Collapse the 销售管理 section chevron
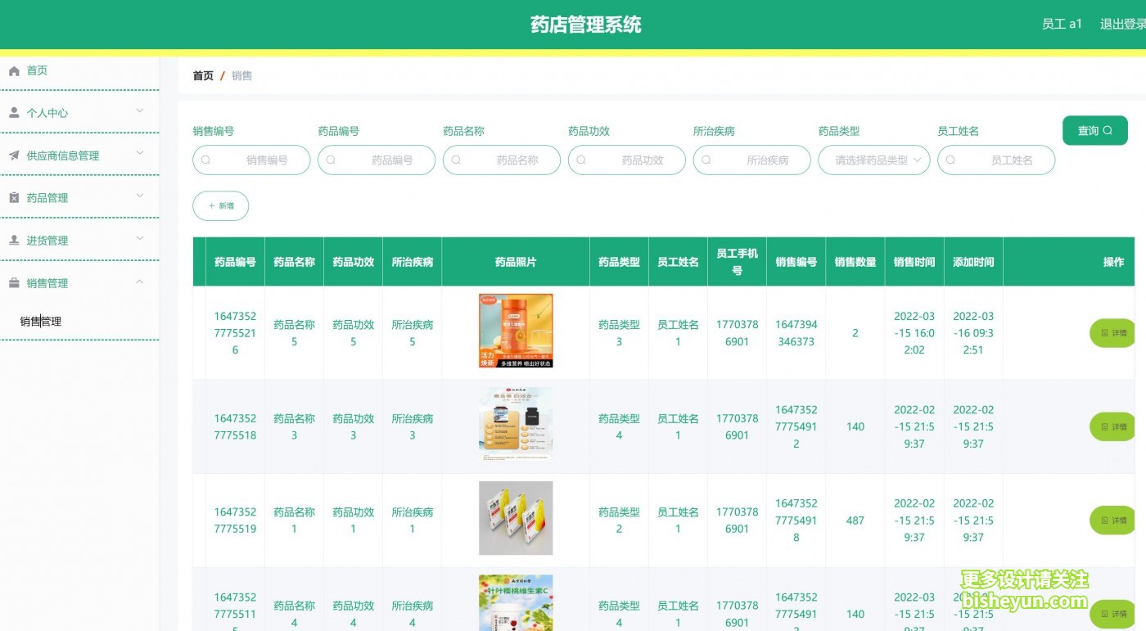This screenshot has width=1146, height=631. 139,282
